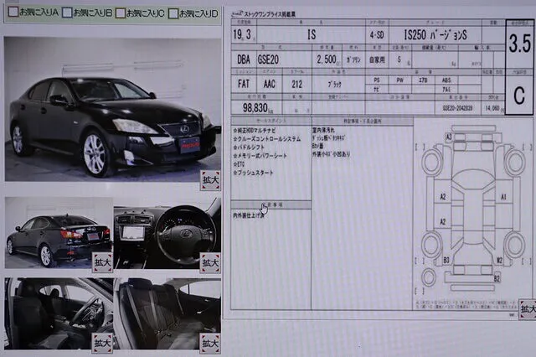Select the chassis number 'GSE20-2042039'
This screenshot has width=536, height=357.
click(457, 108)
